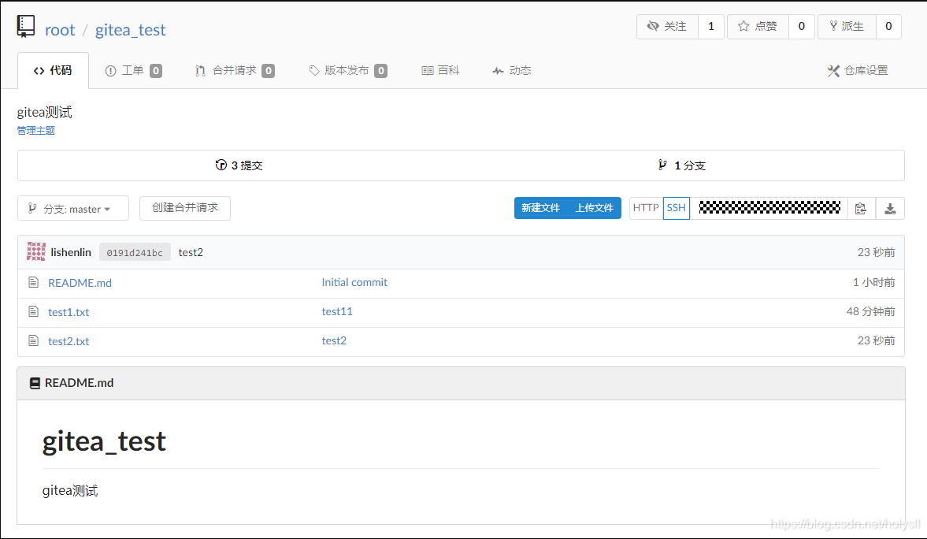Click the commits history clock icon
This screenshot has width=927, height=539.
(x=221, y=165)
